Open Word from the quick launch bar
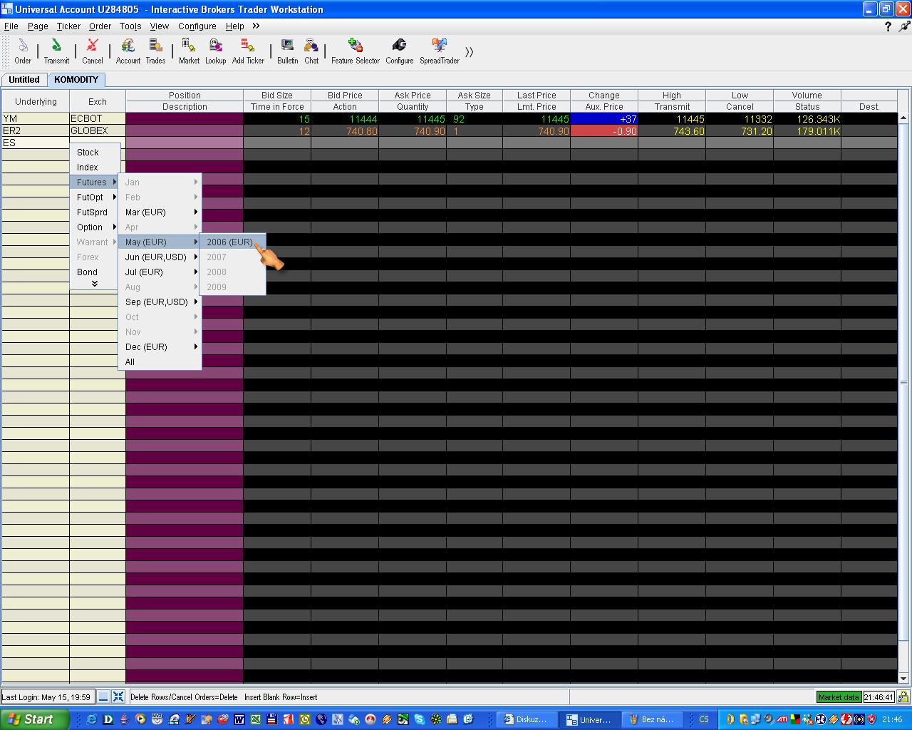 point(239,719)
